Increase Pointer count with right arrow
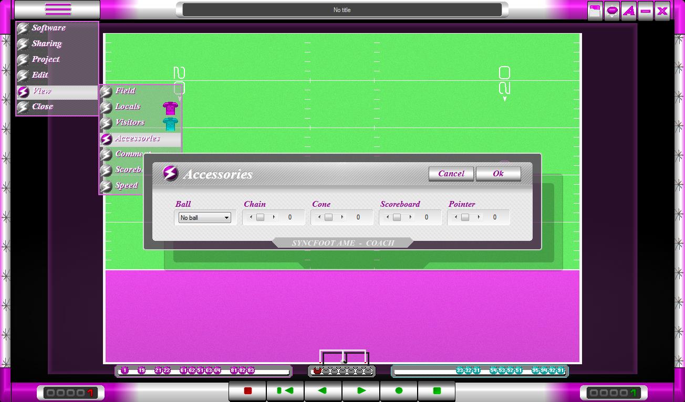This screenshot has height=402, width=685. click(479, 217)
